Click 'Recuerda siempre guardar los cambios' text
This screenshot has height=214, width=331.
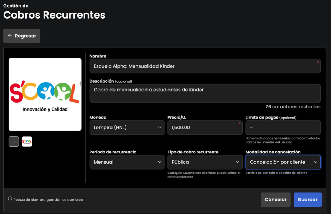(48, 200)
